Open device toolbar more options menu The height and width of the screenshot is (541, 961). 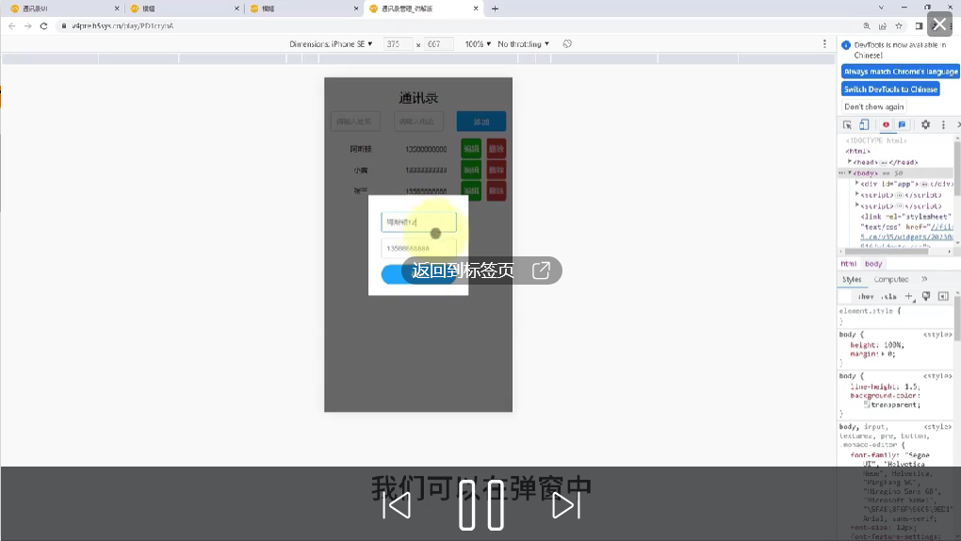tap(824, 44)
